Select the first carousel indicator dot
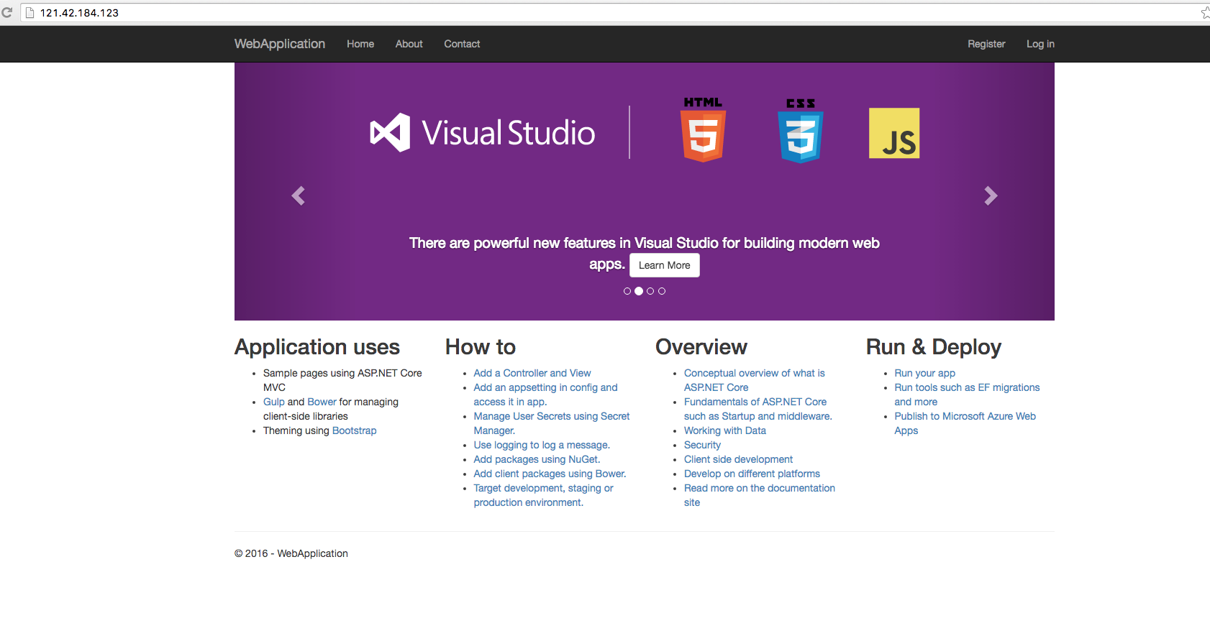The image size is (1210, 631). tap(627, 291)
